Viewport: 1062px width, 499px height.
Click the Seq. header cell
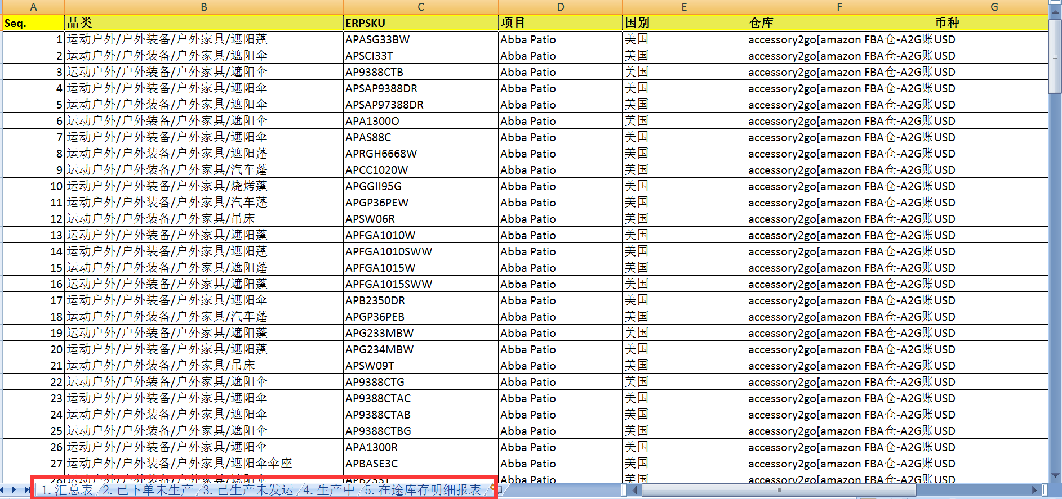point(33,23)
